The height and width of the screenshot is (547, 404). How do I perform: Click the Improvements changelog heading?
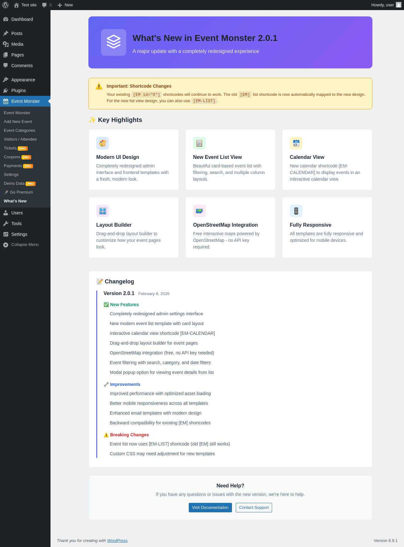coord(122,384)
